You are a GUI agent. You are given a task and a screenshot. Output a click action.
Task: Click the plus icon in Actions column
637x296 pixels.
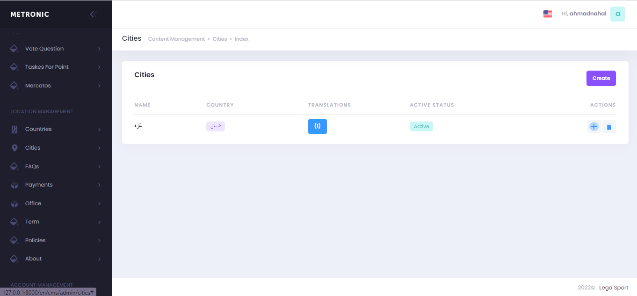(x=594, y=127)
